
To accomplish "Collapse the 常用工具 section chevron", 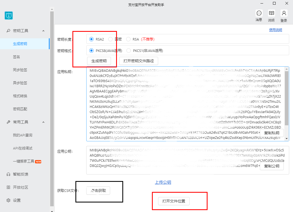I will [x=43, y=122].
